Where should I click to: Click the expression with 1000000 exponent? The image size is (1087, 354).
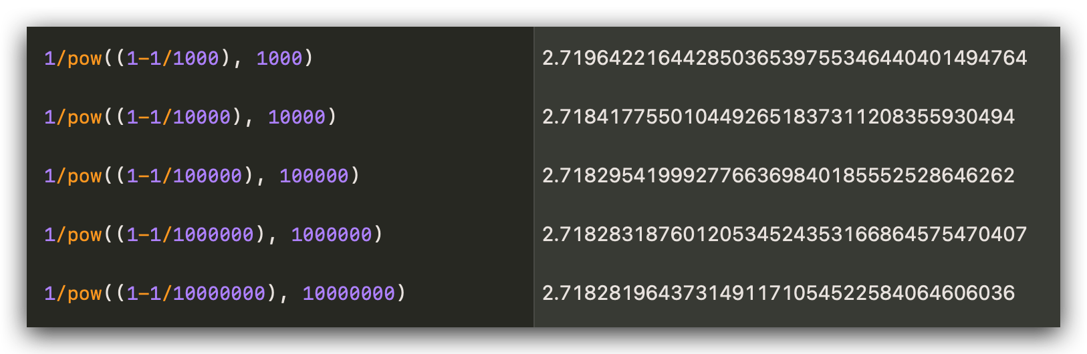[213, 234]
